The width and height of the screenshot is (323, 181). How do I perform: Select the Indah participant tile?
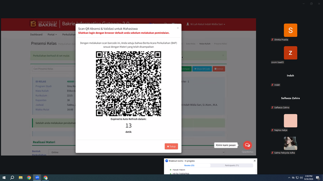point(291,75)
